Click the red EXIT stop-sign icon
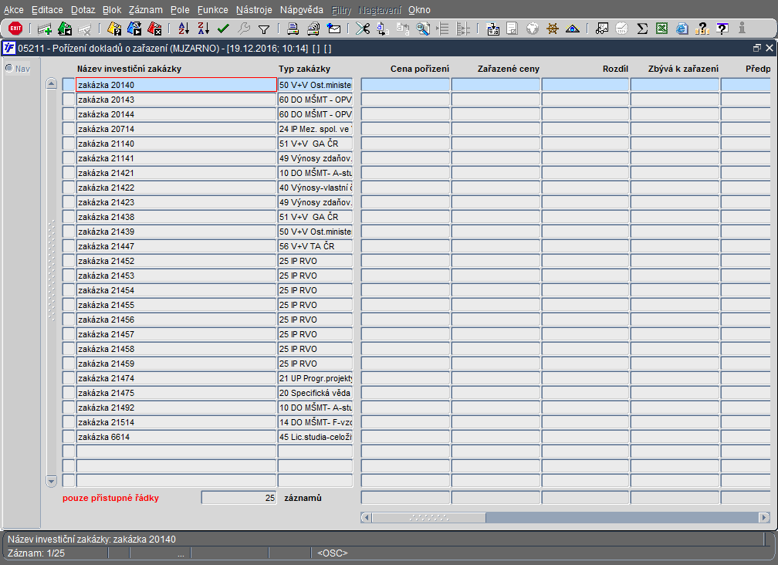 point(15,29)
